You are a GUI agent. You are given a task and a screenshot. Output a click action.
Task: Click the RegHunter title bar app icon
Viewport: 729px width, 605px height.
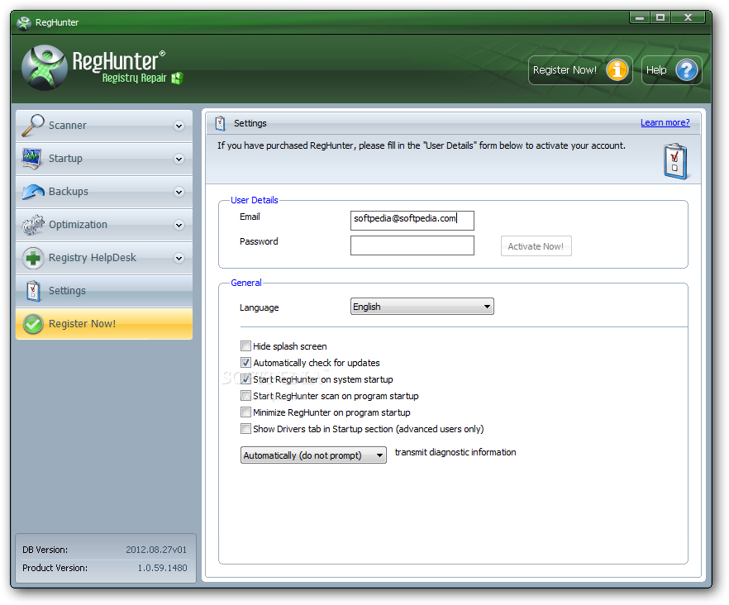click(x=24, y=22)
